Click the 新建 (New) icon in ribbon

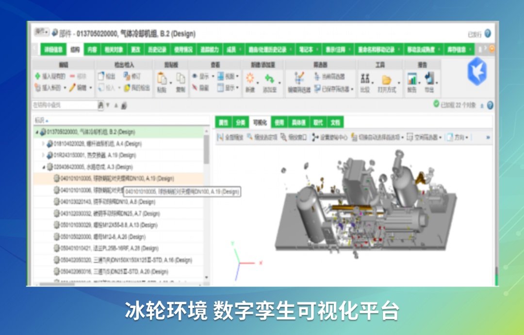pos(251,80)
